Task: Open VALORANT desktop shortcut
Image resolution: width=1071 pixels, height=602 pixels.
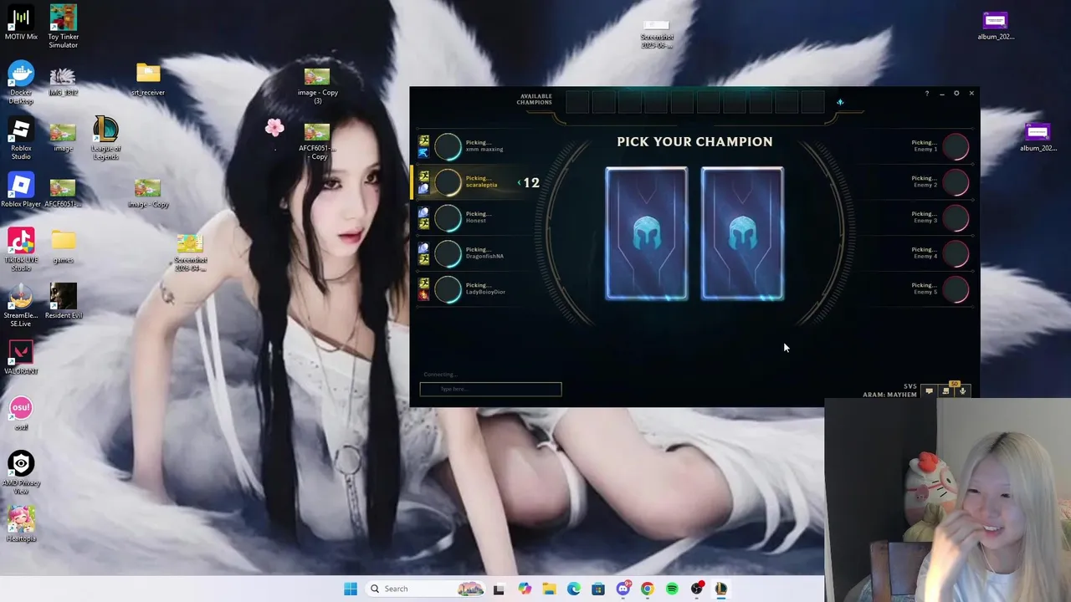Action: 21,358
